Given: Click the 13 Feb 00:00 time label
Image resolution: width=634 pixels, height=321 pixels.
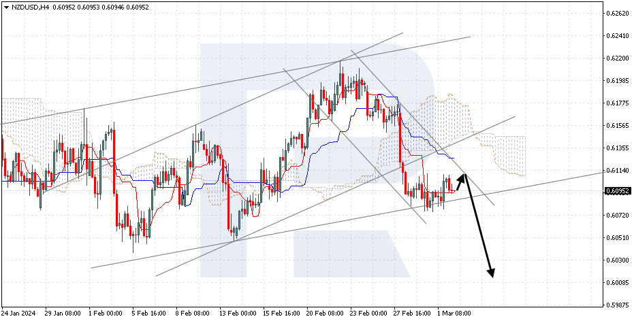Looking at the screenshot, I should point(238,314).
